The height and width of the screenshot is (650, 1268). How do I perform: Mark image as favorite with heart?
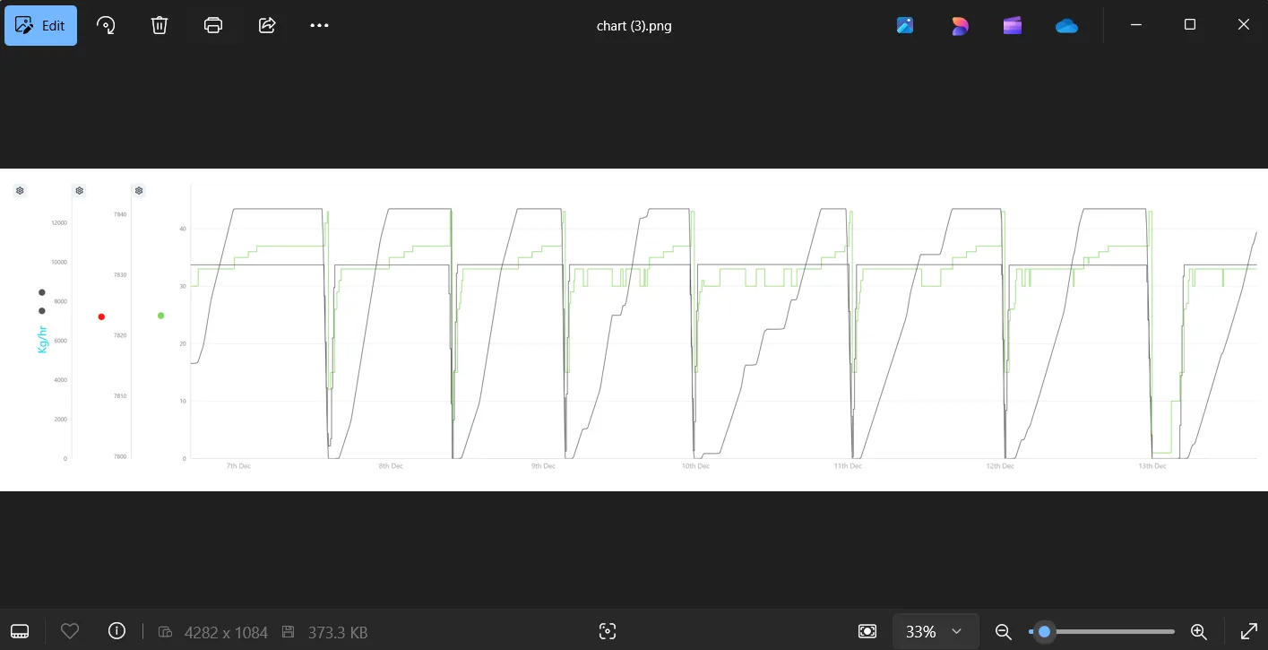tap(70, 631)
